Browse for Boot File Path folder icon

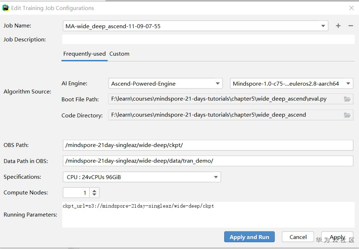coord(347,99)
